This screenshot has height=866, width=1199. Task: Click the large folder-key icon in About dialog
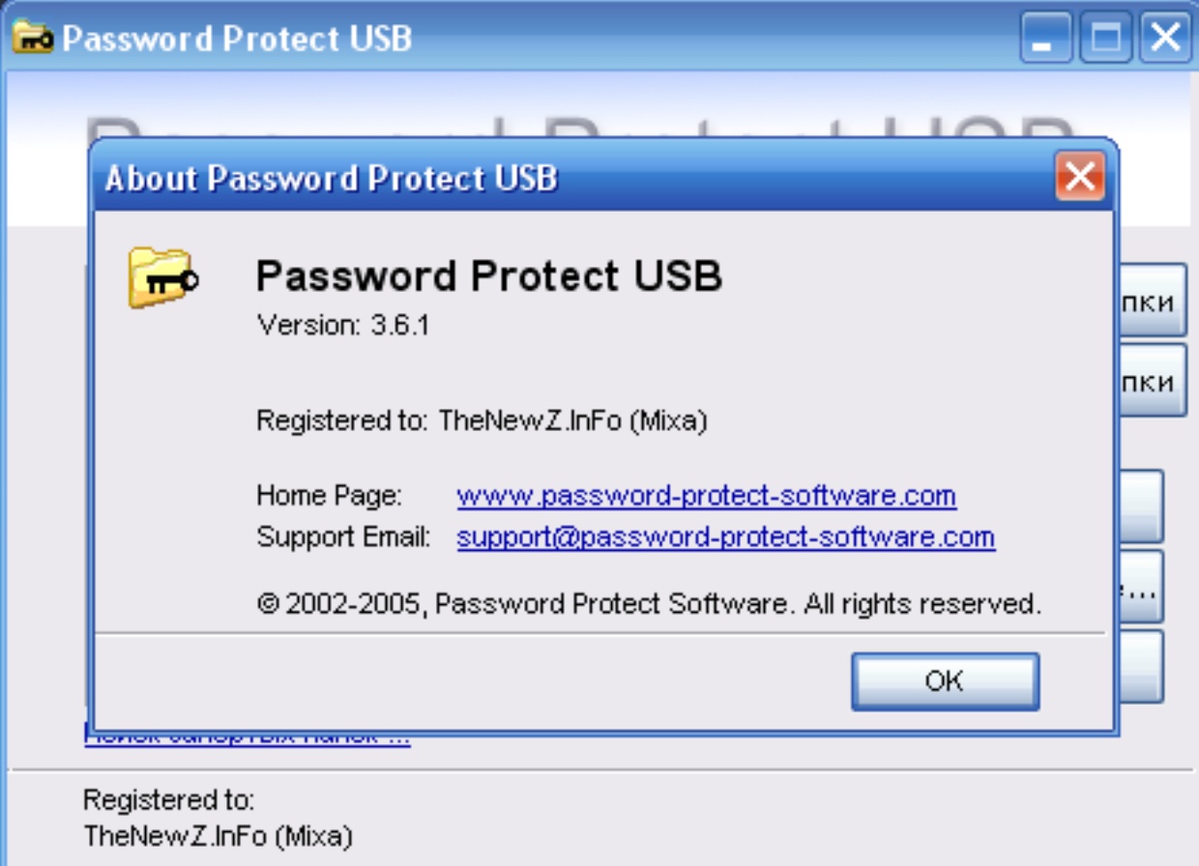tap(163, 277)
